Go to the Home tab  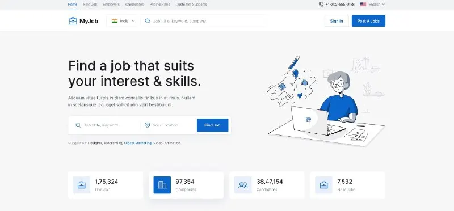(73, 5)
